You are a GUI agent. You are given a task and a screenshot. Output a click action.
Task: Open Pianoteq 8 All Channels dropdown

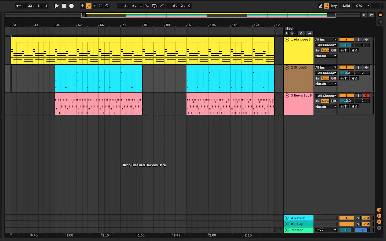tap(326, 45)
